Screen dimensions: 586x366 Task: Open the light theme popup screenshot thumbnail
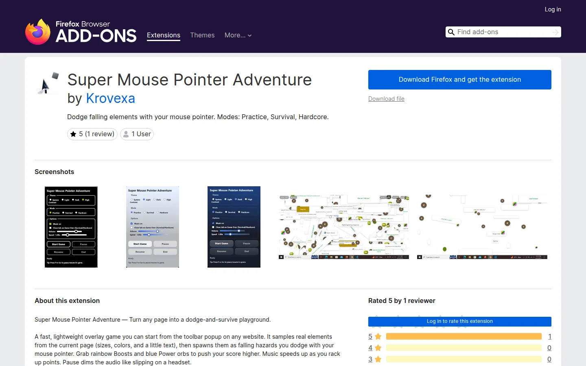coord(153,227)
